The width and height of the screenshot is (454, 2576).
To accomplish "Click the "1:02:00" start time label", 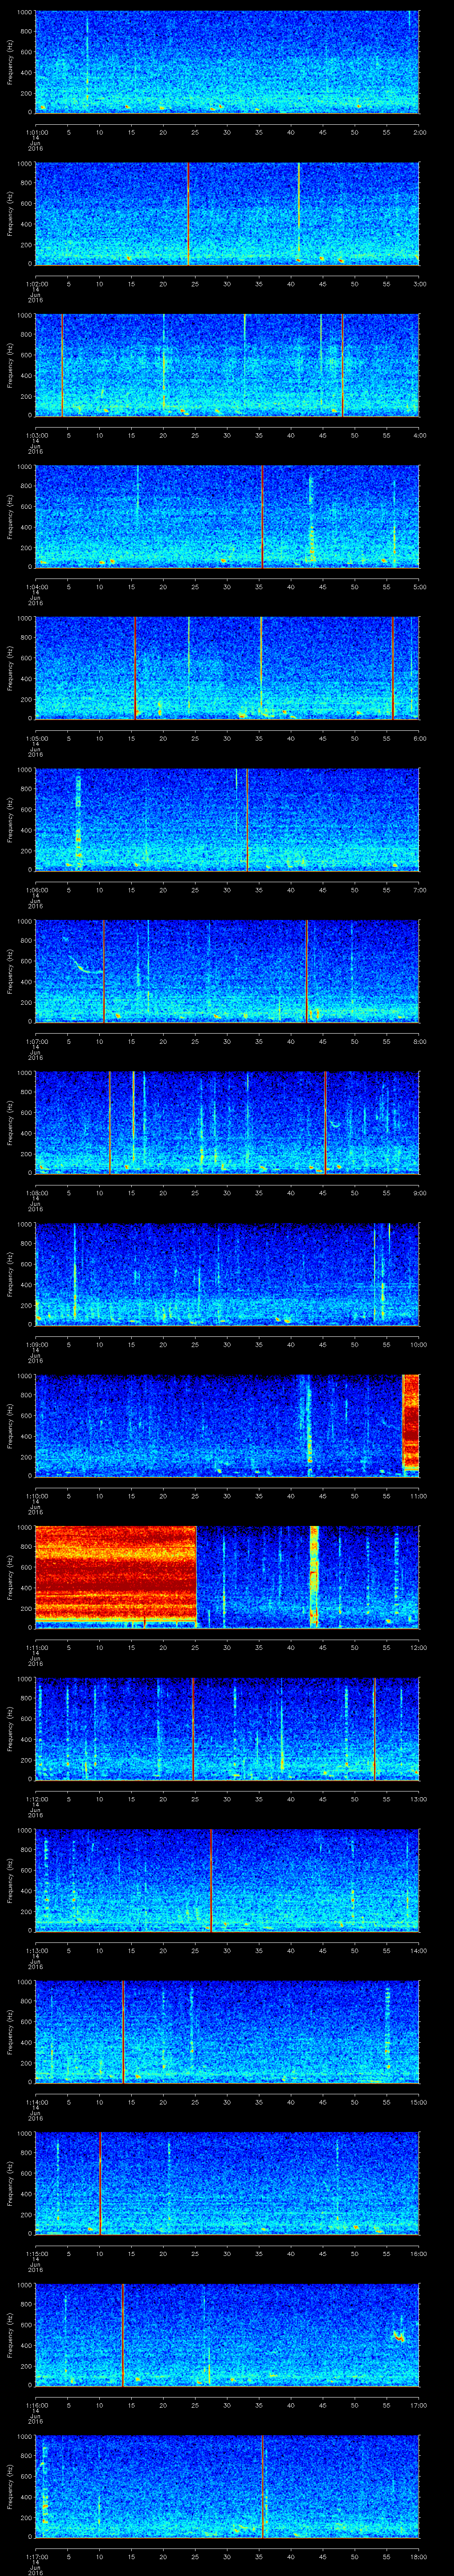I will [x=36, y=284].
